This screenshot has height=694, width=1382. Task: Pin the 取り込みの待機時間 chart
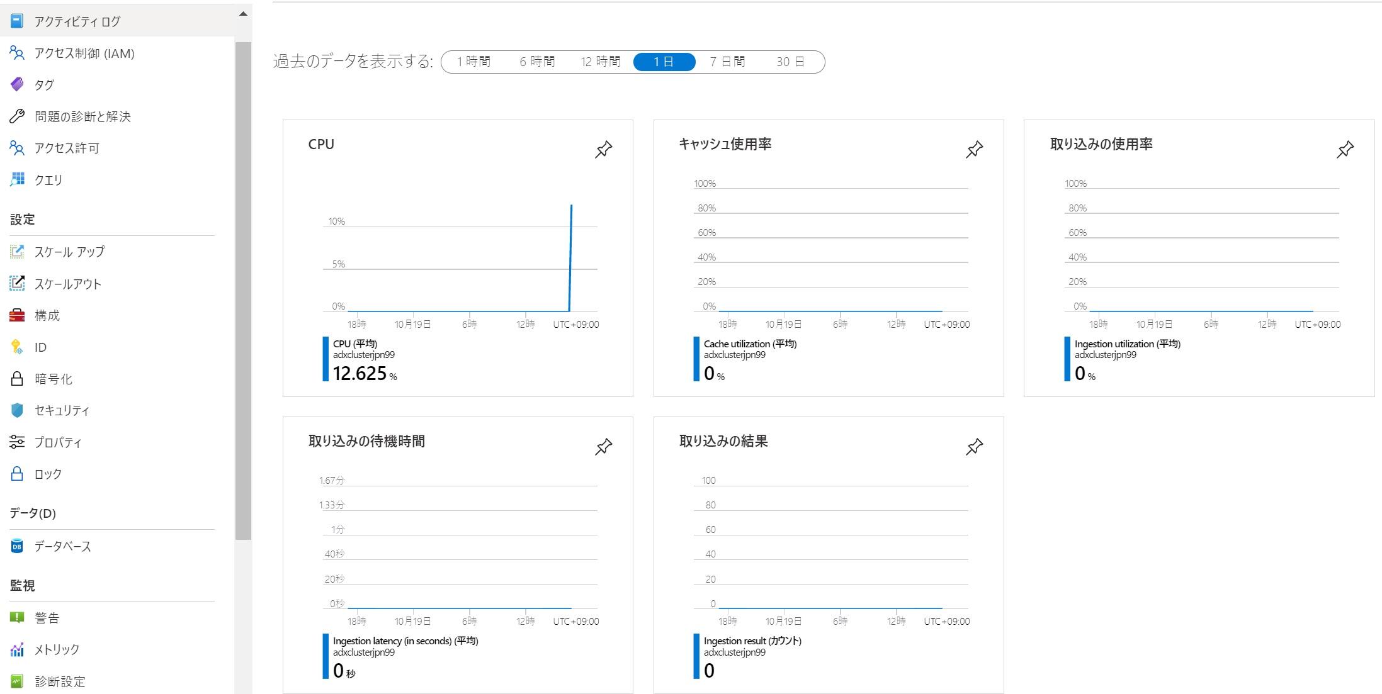click(x=603, y=447)
